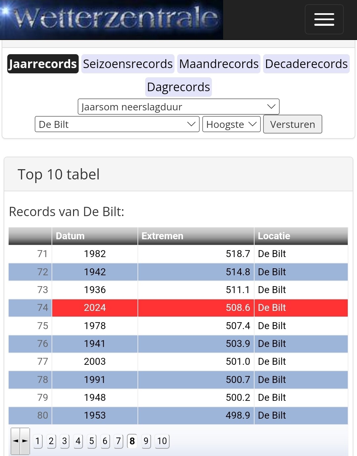The image size is (357, 456).
Task: Select the Jaarrecords tab
Action: (43, 64)
